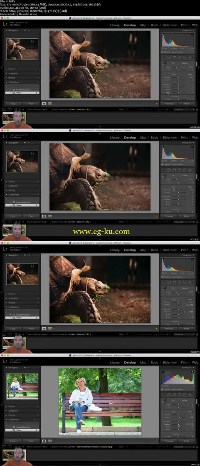
Task: Click Auto tone button in the 00:08:19 frame
Action: coord(189,299)
